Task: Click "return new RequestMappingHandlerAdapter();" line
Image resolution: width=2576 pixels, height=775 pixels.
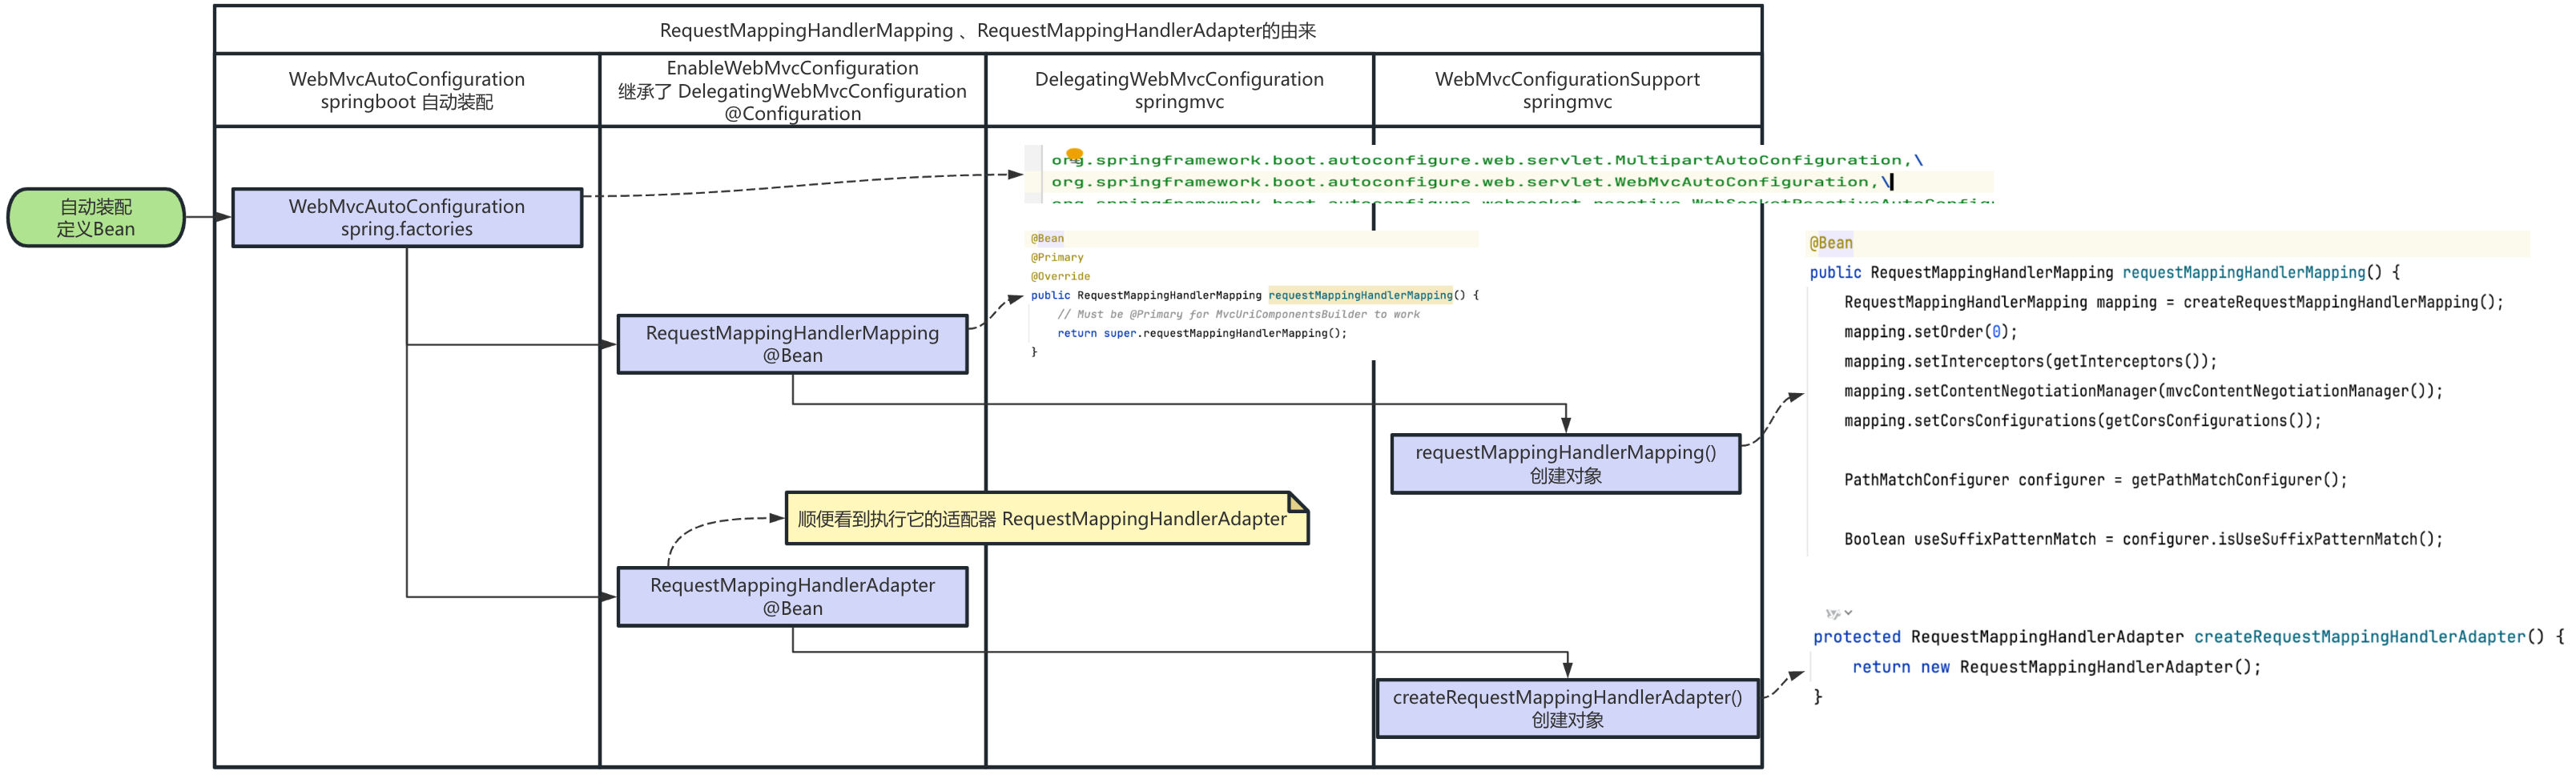Action: coord(2056,667)
